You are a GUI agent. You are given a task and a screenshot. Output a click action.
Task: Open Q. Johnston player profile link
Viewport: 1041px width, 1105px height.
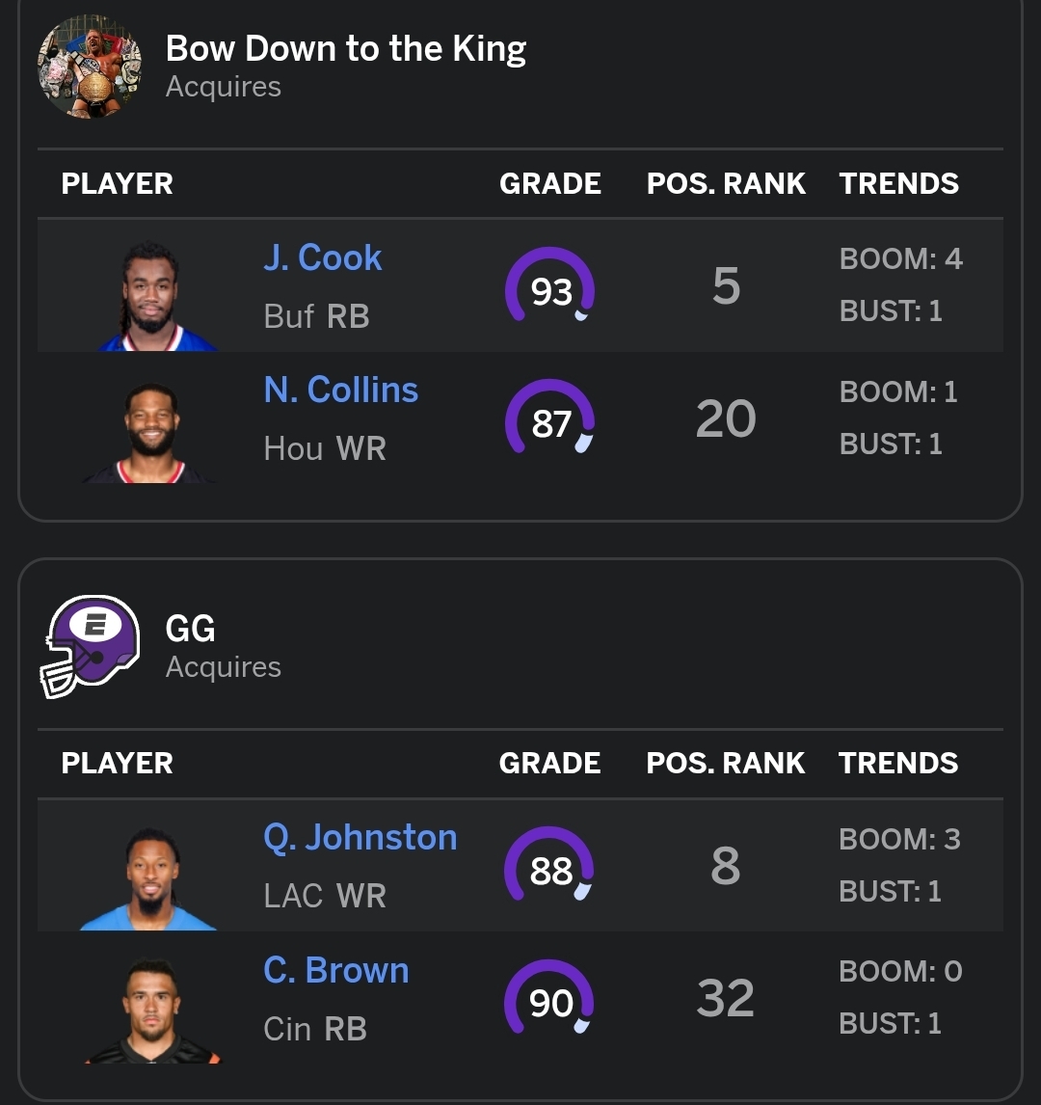pyautogui.click(x=360, y=837)
